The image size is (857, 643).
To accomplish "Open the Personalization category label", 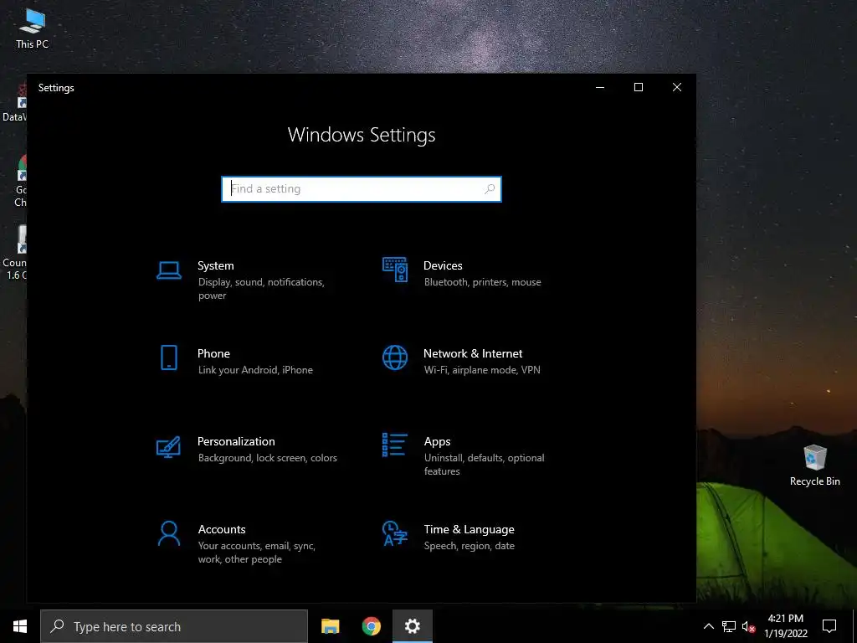I will click(x=236, y=441).
